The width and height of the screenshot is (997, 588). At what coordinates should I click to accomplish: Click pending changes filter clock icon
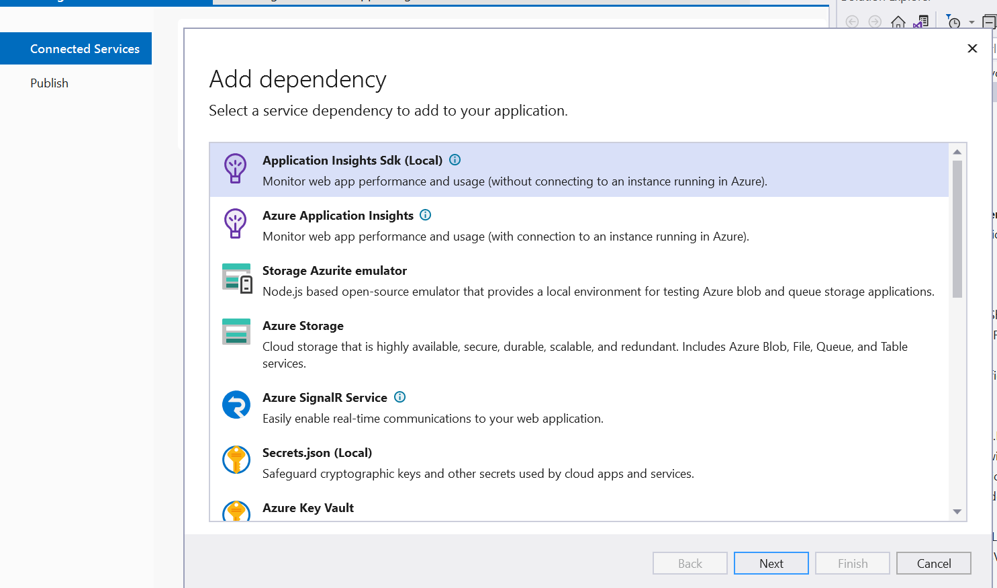(x=953, y=22)
